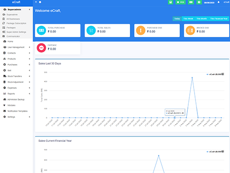
Task: Open Communicator in sidebar
Action: 13,36
